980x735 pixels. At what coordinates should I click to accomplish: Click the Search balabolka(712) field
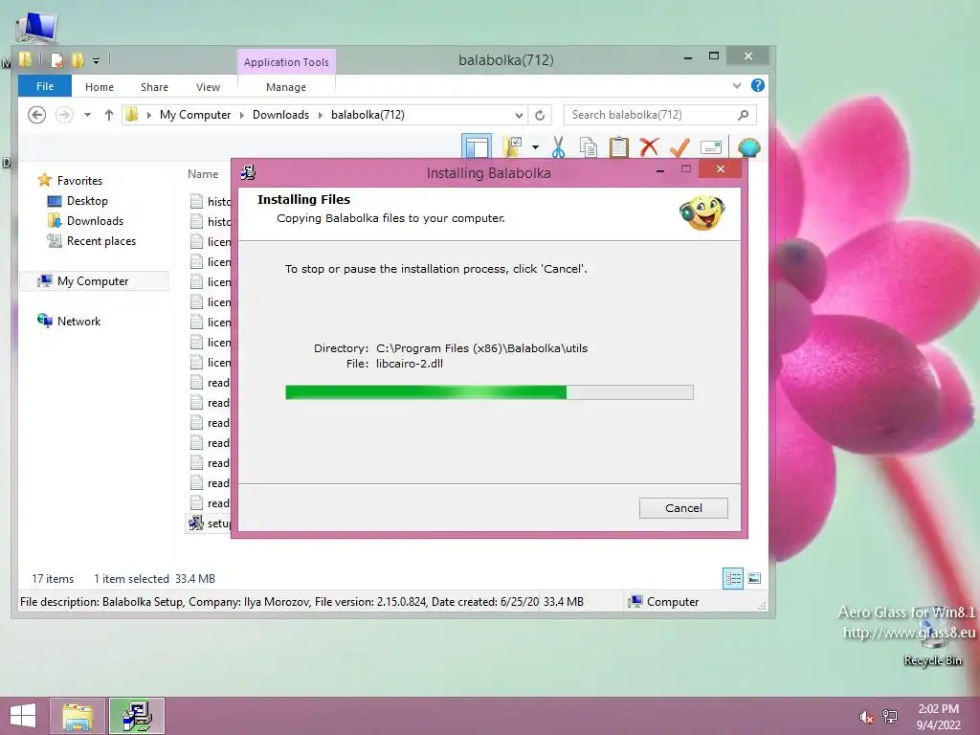tap(660, 115)
